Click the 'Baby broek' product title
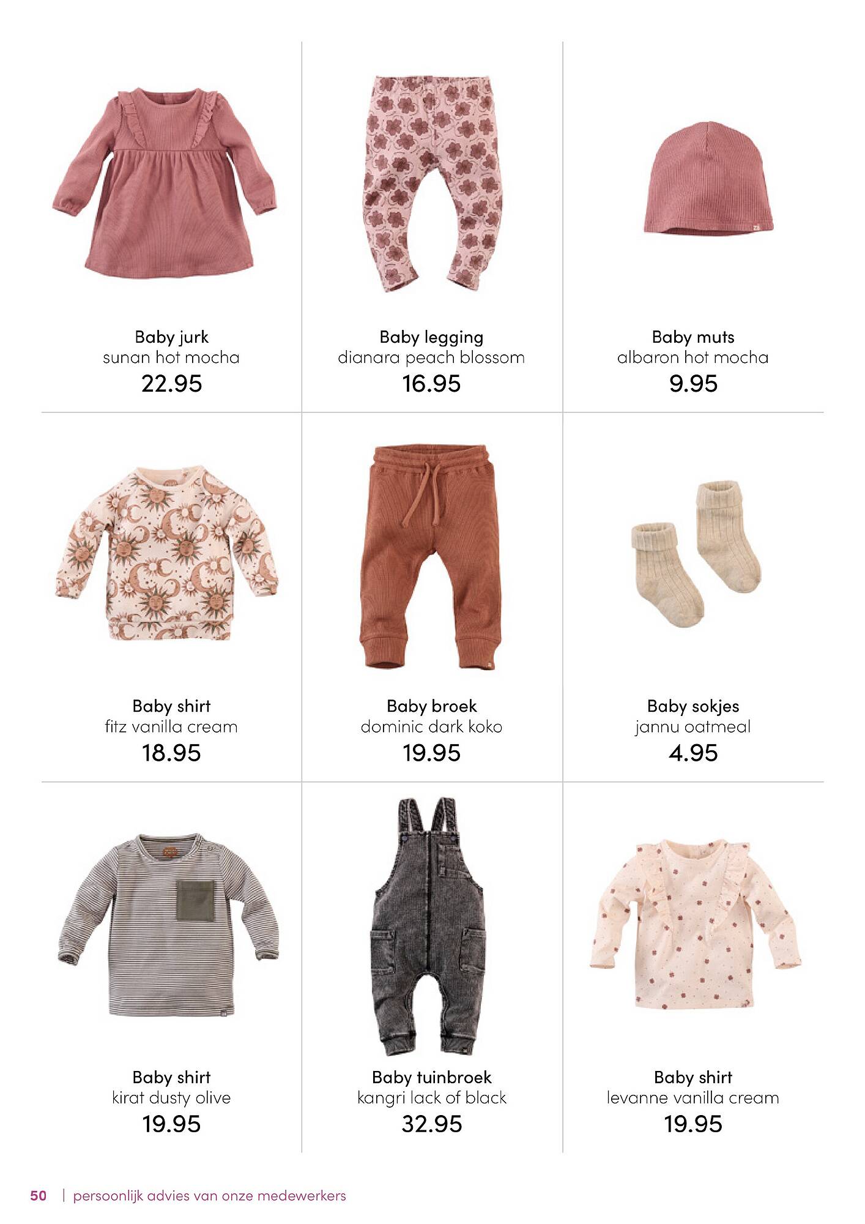Screen dimensions: 865x1224 pyautogui.click(x=431, y=706)
